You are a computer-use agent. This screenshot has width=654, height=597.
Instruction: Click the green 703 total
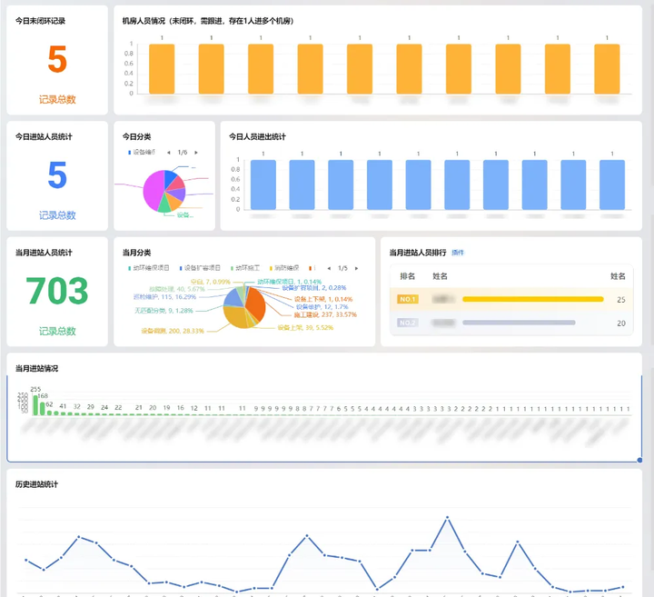tap(57, 291)
